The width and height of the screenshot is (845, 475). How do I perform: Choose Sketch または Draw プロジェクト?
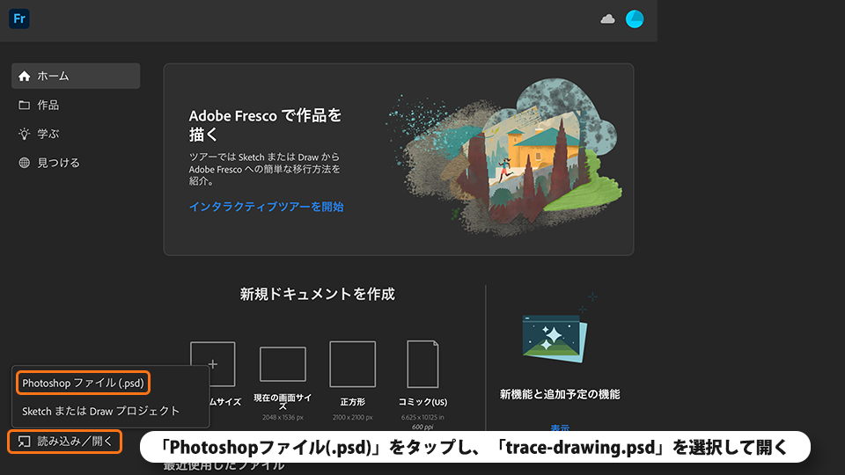(x=100, y=411)
